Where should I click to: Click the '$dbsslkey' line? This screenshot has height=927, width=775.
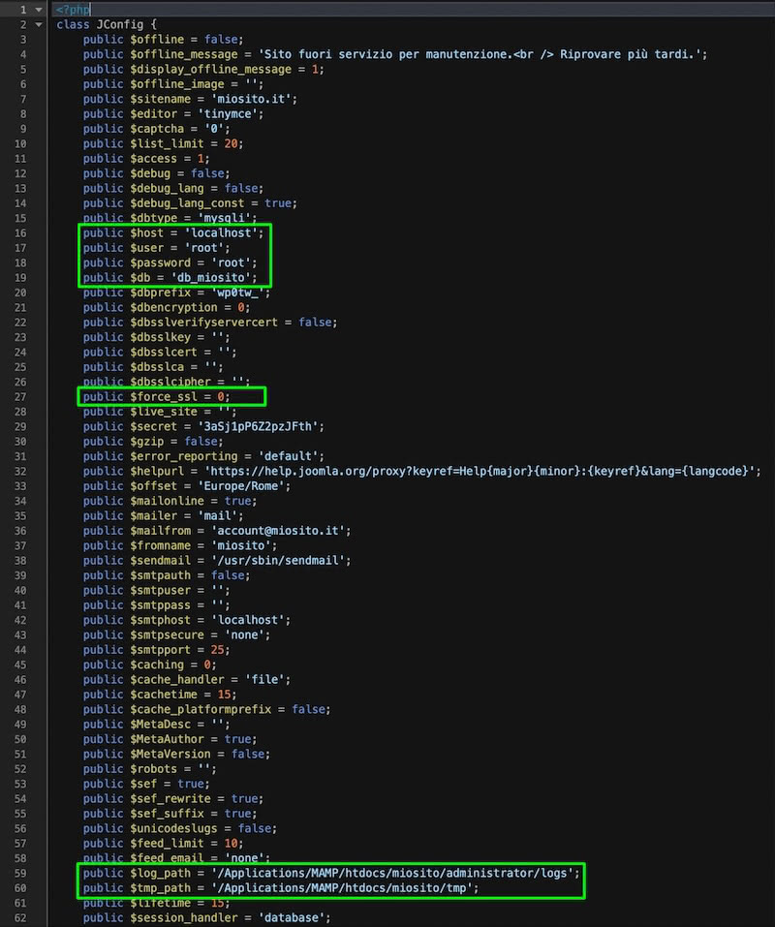157,337
